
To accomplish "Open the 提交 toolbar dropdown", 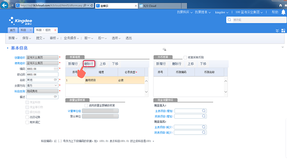I will pos(41,38).
